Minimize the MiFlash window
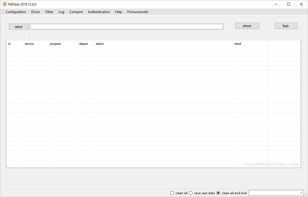Screen dimensions: 308x197 coord(276,4)
